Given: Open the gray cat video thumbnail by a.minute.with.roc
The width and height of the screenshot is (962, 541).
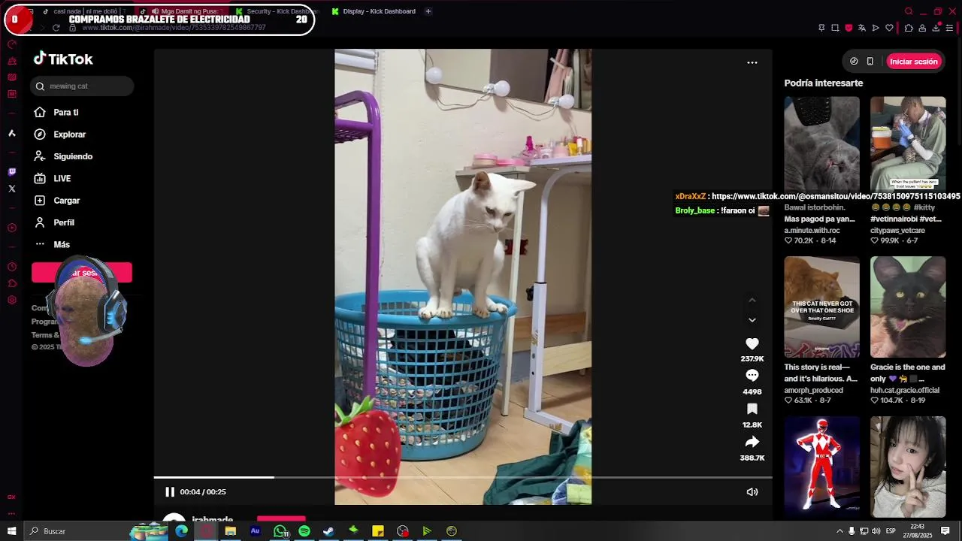Looking at the screenshot, I should pos(821,147).
